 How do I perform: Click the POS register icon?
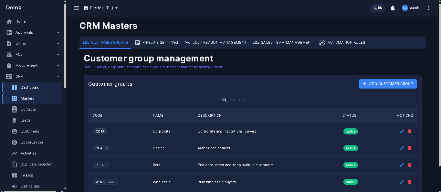pos(9,54)
